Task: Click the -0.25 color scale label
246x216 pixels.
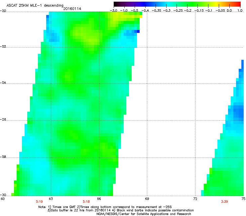Action: 178,11
